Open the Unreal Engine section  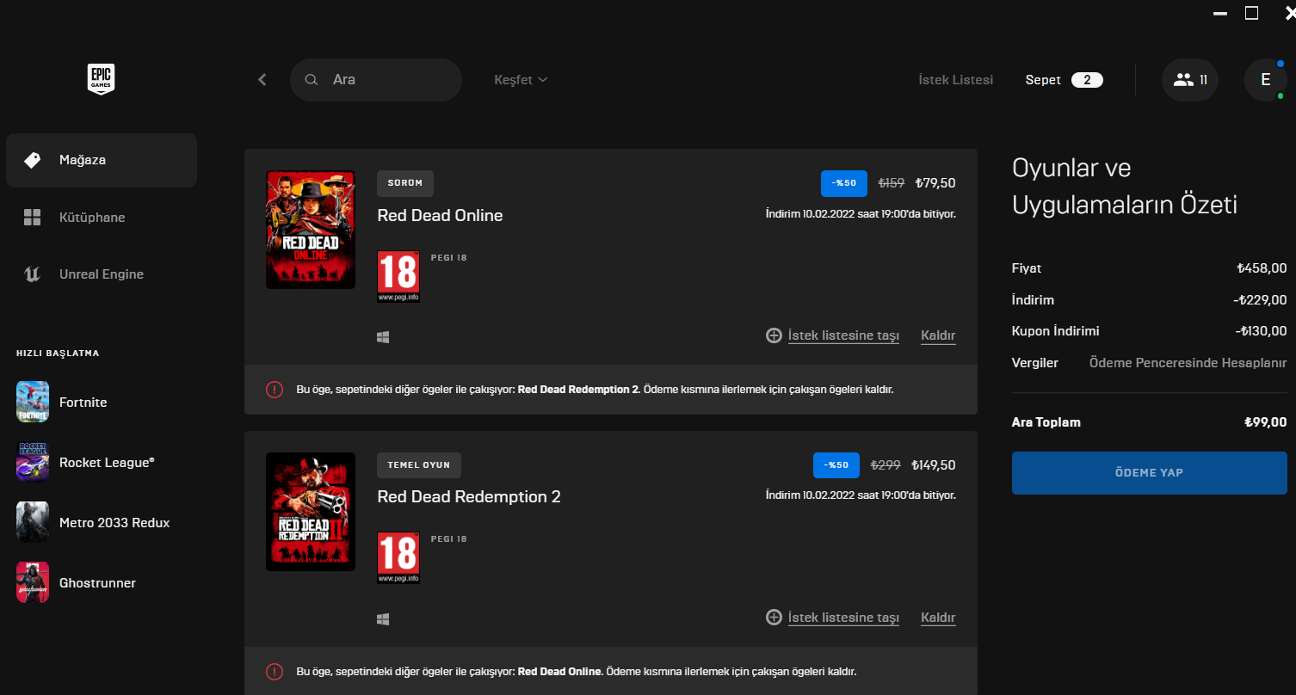pos(102,274)
